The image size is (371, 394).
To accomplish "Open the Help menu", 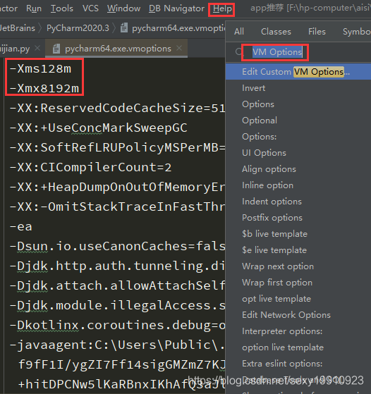I will tap(222, 9).
